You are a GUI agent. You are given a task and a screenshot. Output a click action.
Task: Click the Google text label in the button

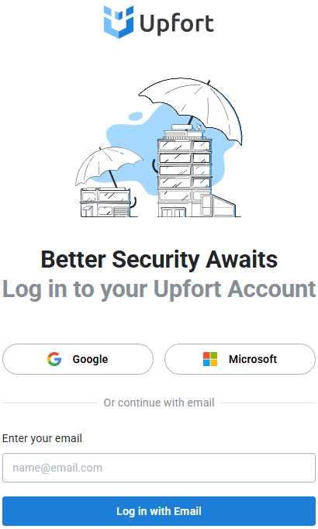91,359
